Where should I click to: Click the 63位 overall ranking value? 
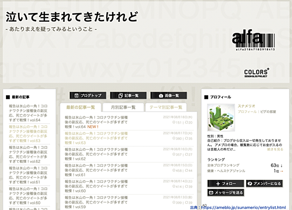[275, 165]
